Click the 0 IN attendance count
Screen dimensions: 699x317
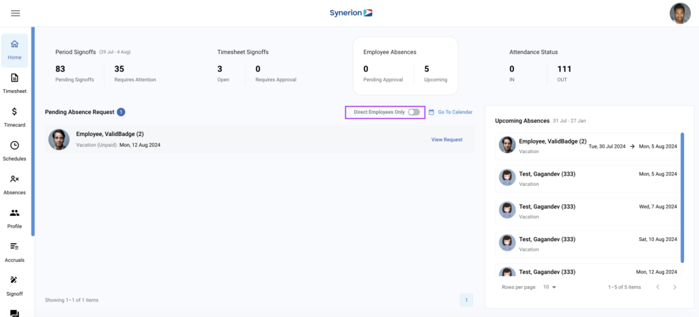[x=512, y=69]
